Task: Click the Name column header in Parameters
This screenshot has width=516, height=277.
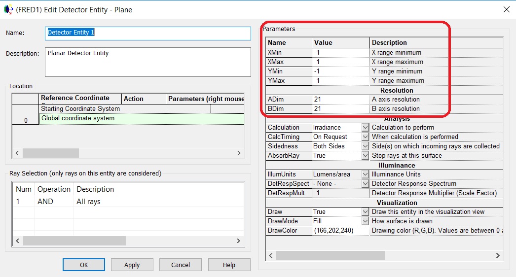Action: (289, 42)
